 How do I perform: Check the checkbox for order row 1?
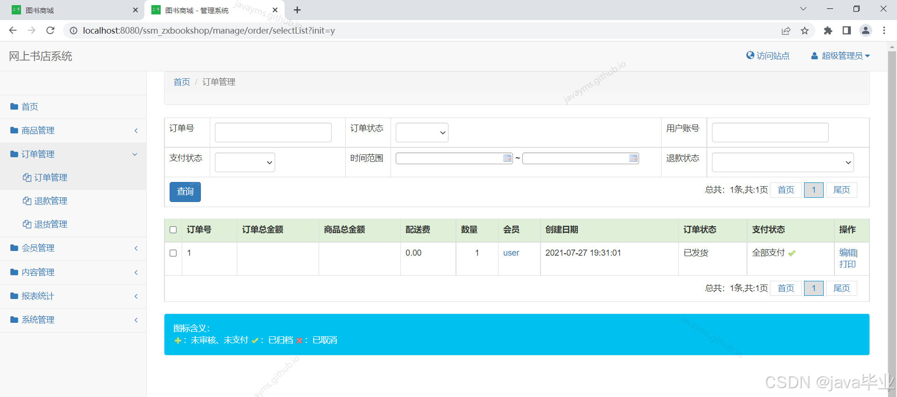(173, 253)
